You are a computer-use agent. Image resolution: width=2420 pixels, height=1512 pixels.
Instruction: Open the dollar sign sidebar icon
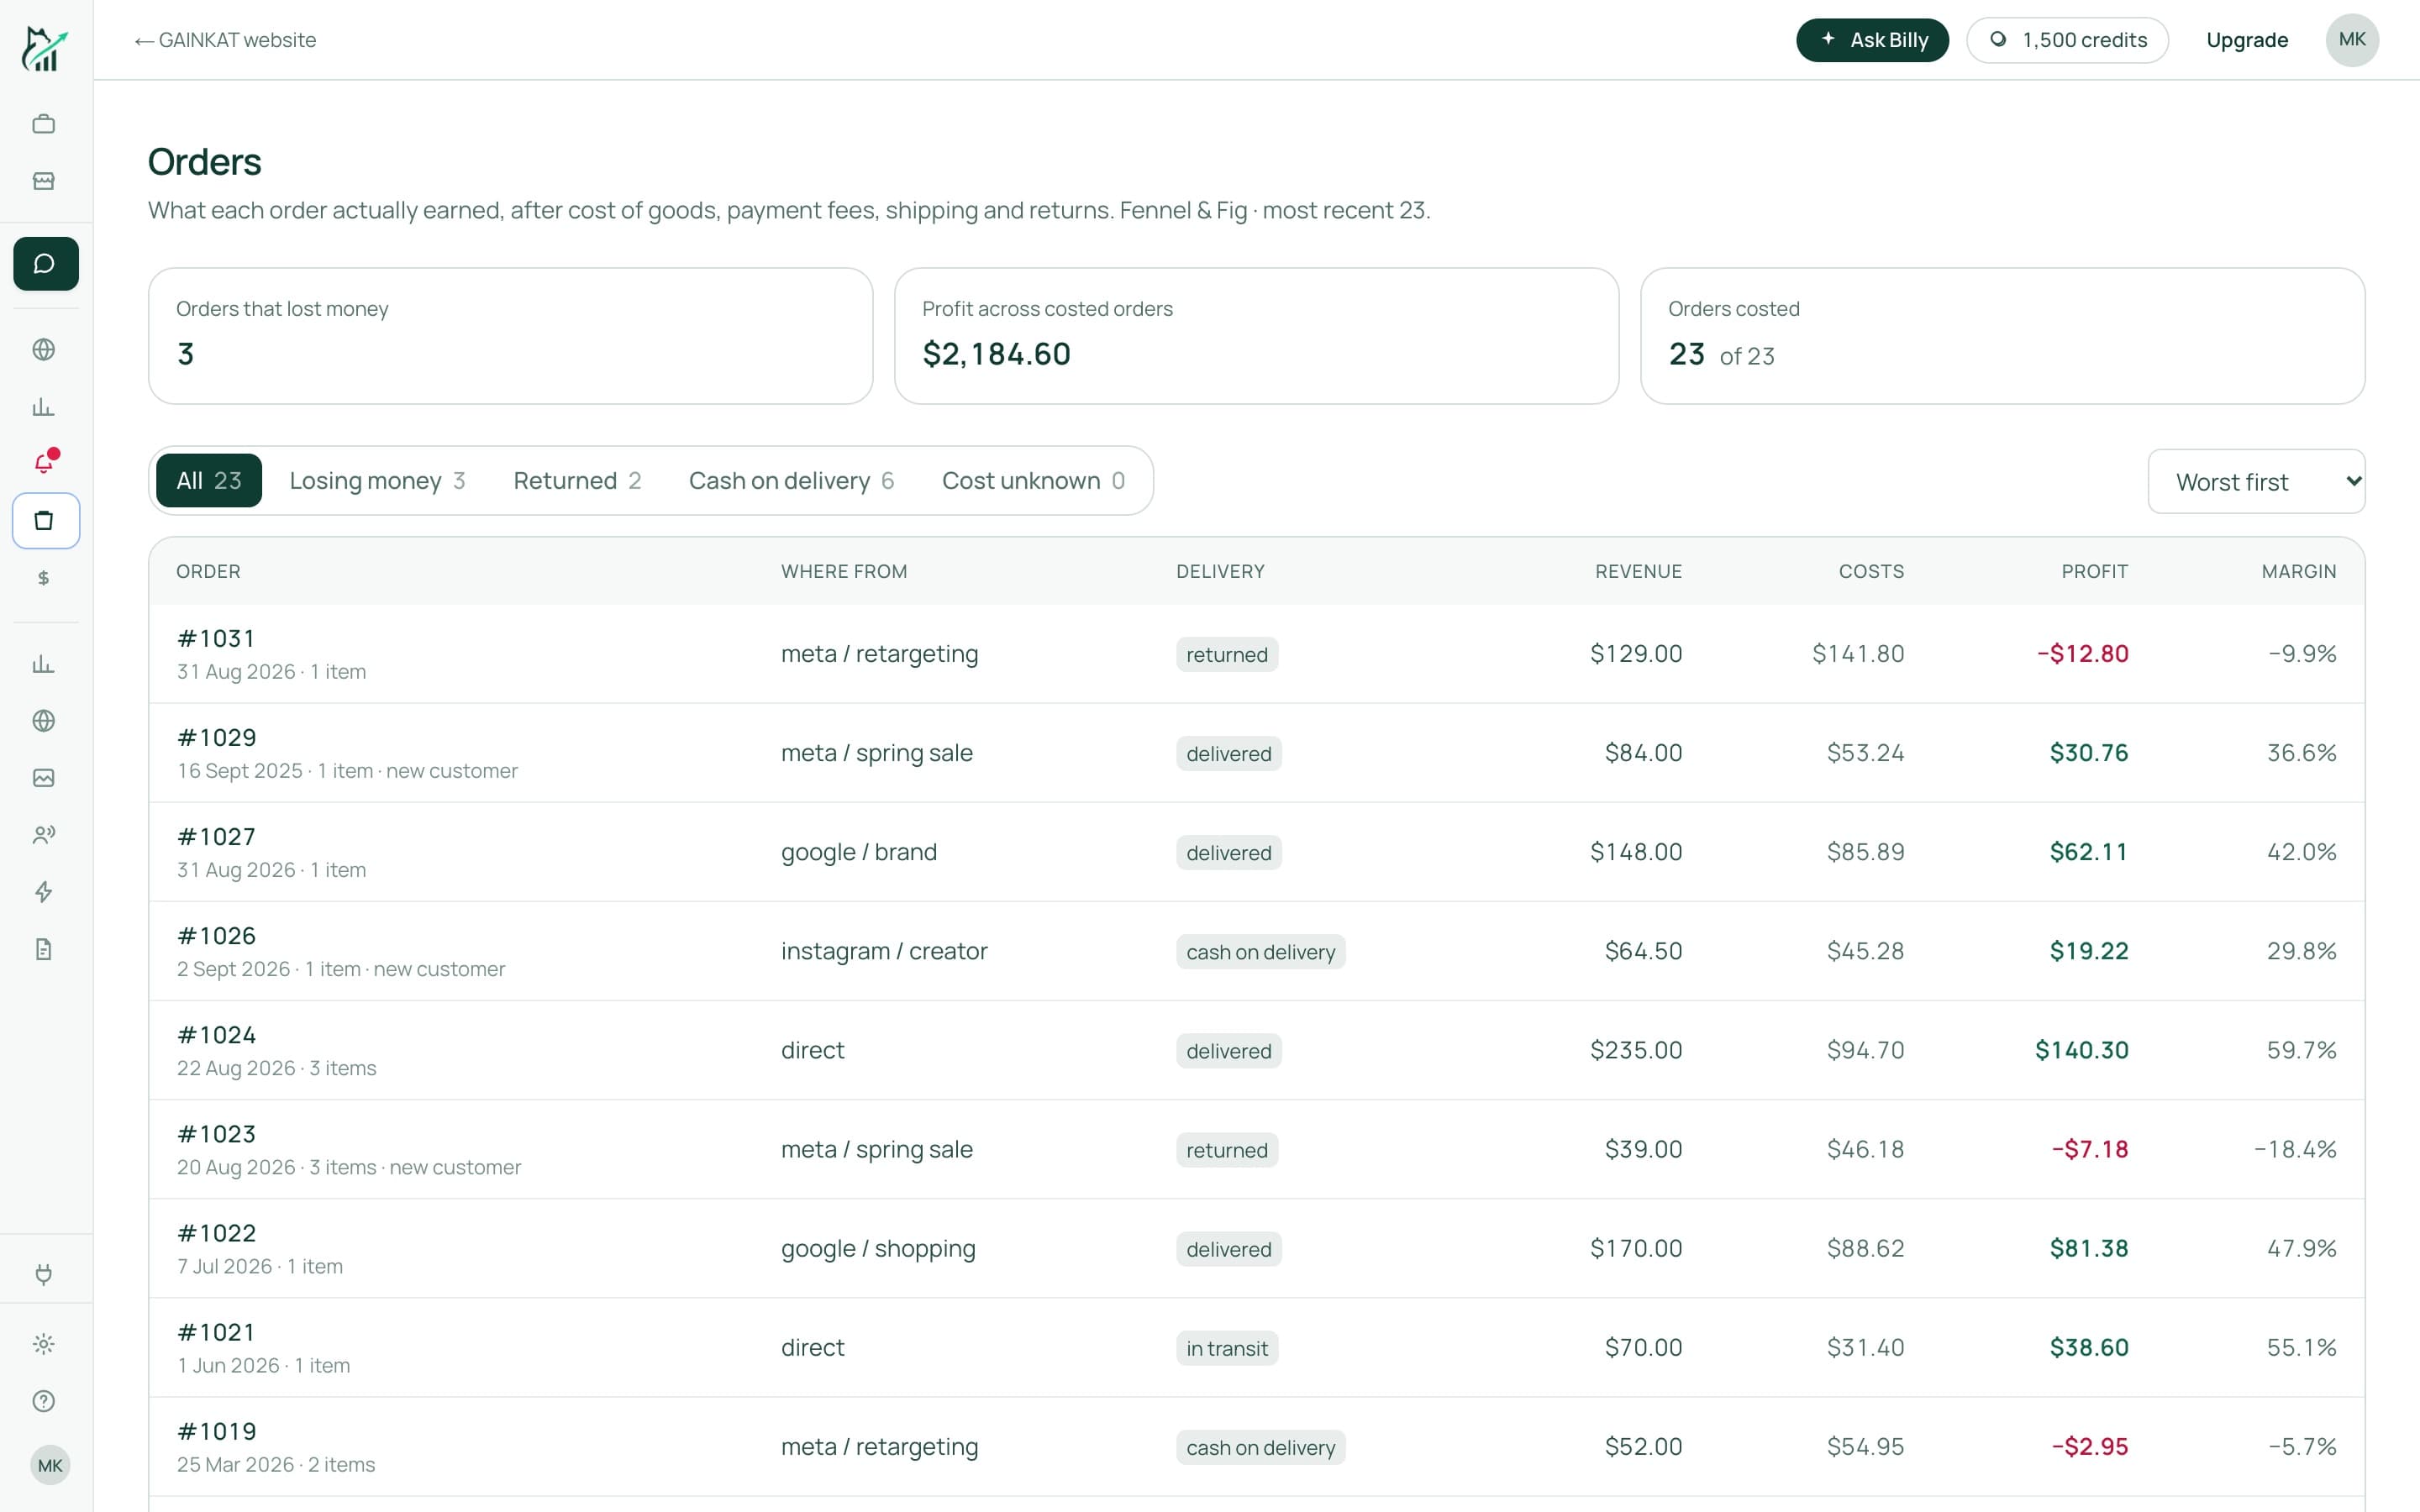point(44,578)
